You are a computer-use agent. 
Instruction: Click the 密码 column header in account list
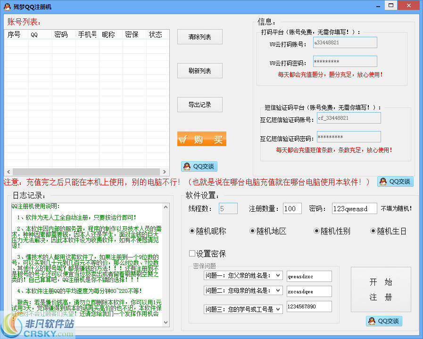click(64, 34)
